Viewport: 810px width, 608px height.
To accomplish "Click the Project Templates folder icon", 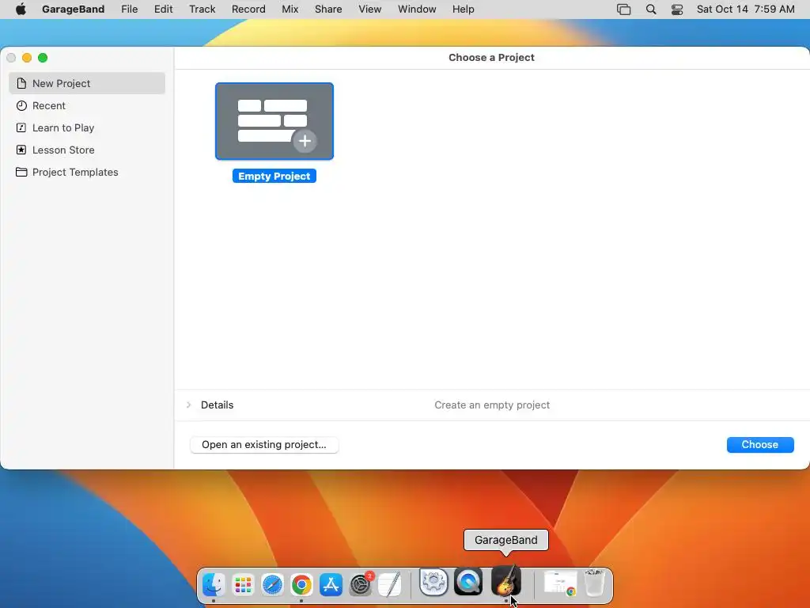I will pyautogui.click(x=21, y=172).
